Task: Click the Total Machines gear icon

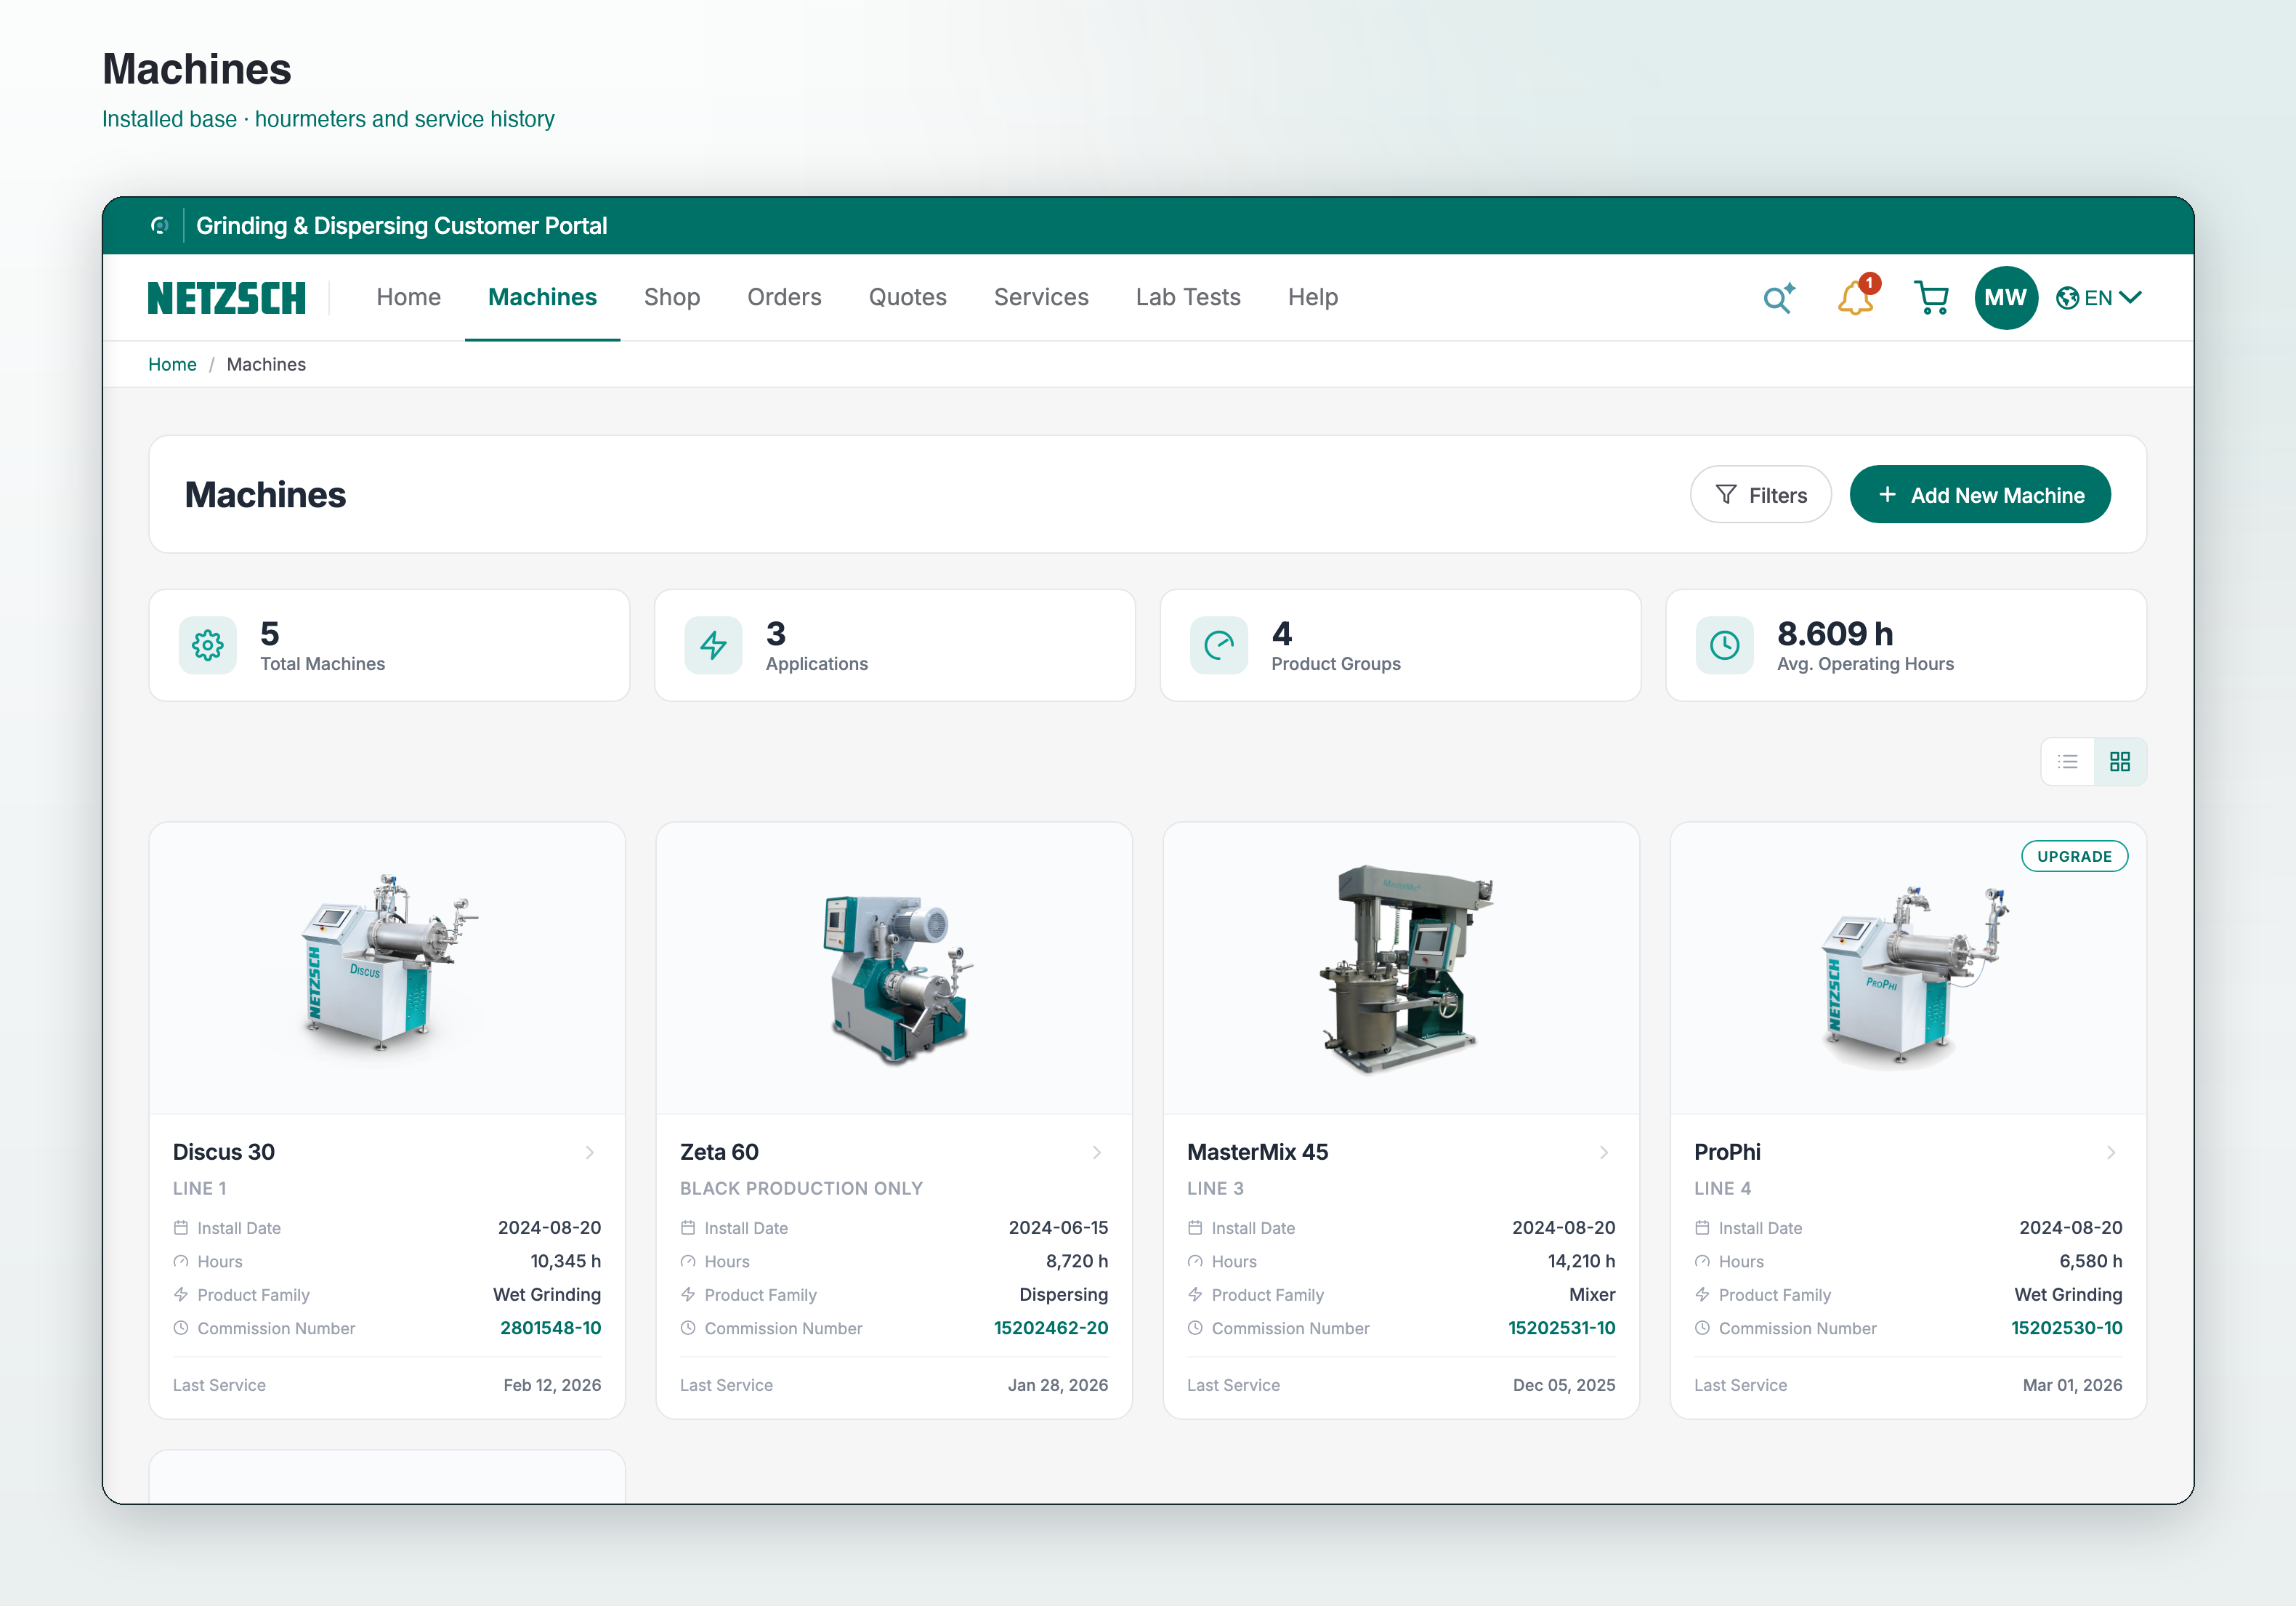Action: point(208,645)
